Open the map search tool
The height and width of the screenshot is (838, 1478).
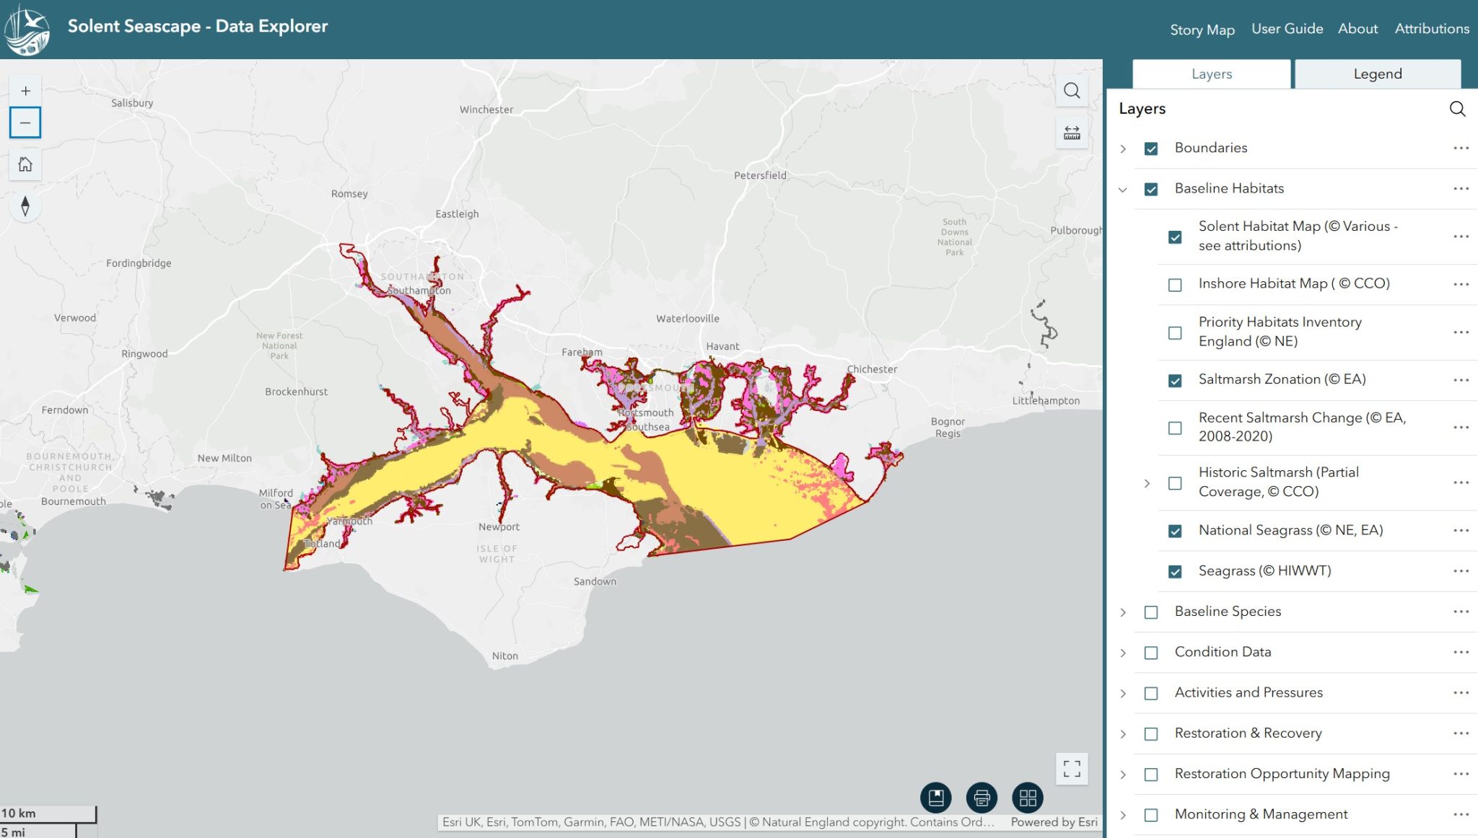[x=1071, y=90]
